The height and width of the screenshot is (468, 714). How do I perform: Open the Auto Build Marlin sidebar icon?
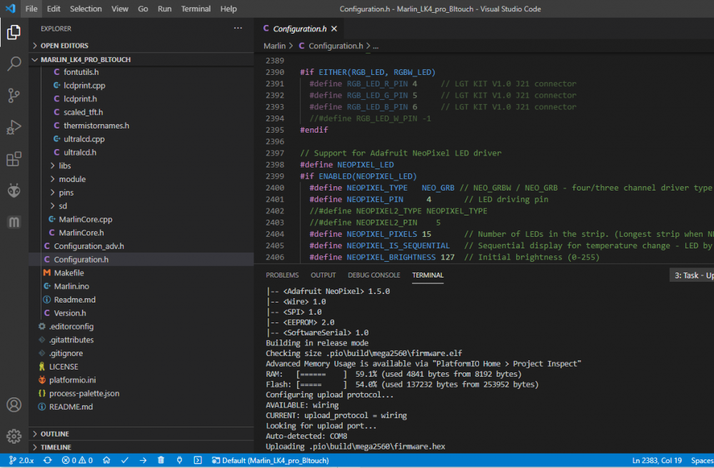[x=14, y=223]
